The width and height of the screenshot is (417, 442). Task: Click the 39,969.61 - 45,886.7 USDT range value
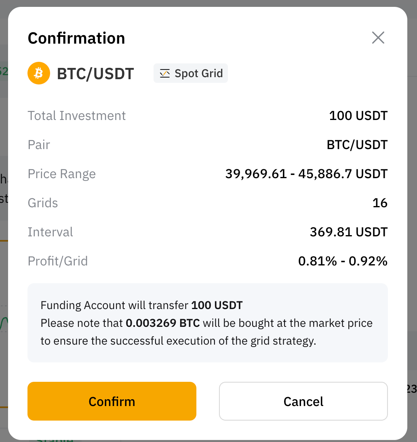pyautogui.click(x=306, y=174)
